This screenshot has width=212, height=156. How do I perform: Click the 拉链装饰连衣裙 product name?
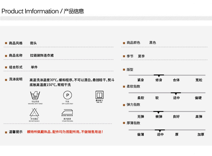[x=42, y=55]
